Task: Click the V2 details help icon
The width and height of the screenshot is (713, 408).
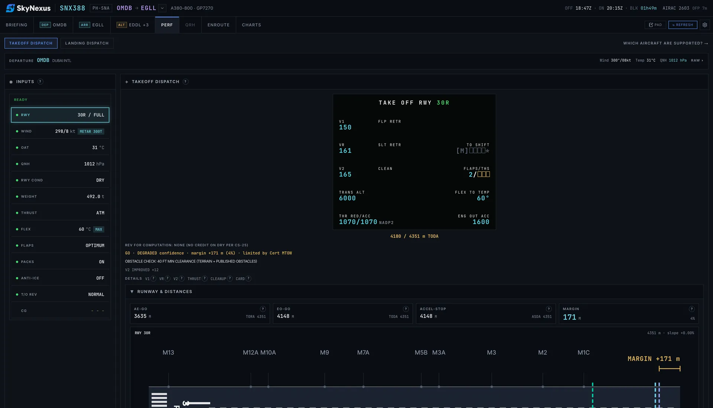Action: pos(182,279)
